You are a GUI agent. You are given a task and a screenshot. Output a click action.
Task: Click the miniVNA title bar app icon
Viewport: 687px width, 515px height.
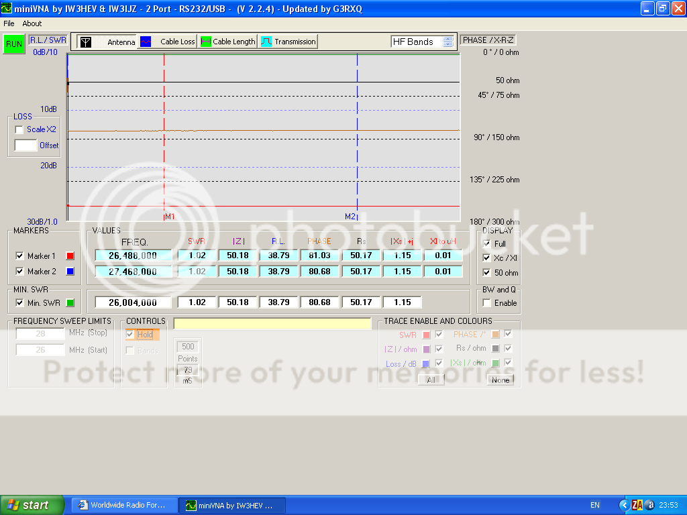pos(7,9)
